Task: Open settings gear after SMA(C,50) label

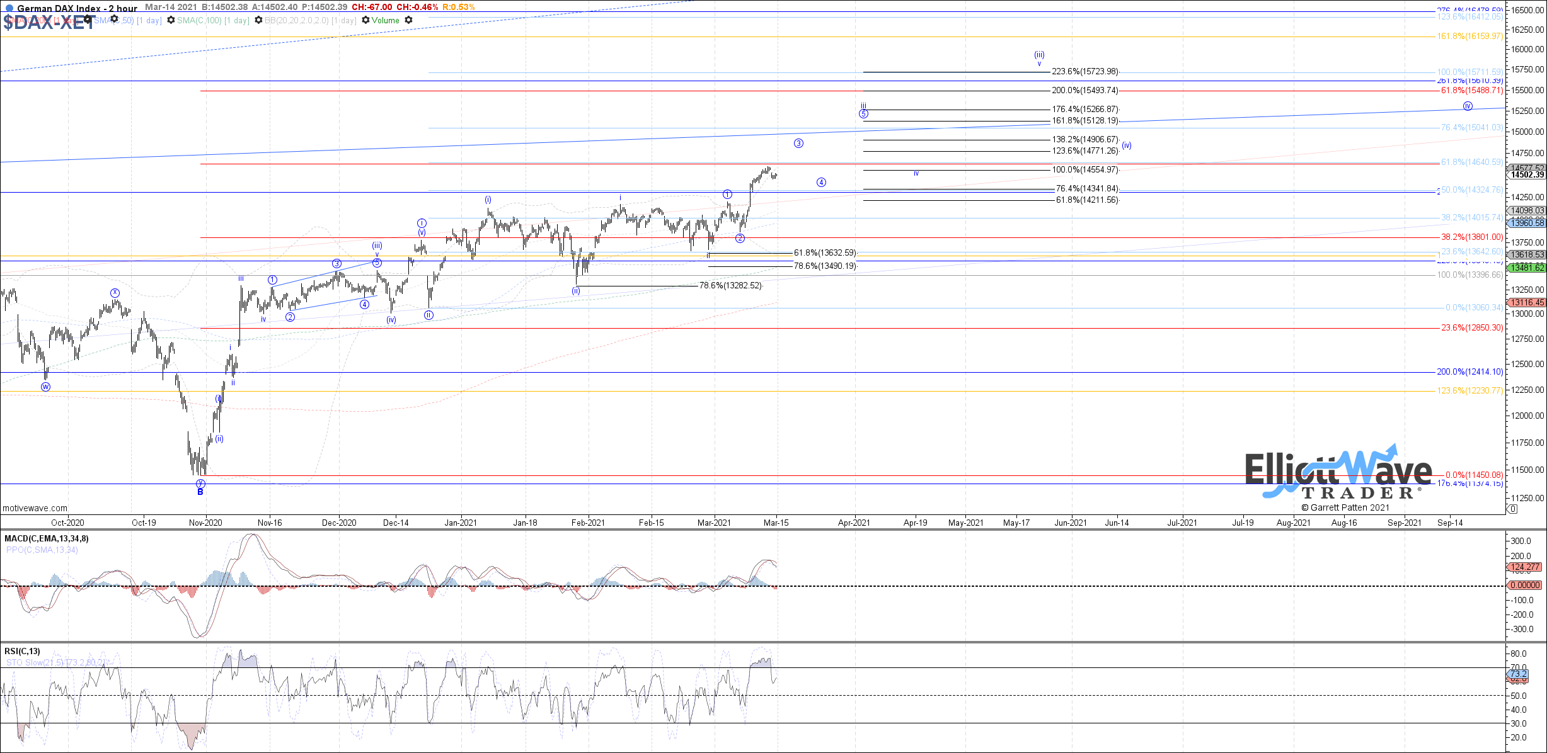Action: point(171,21)
